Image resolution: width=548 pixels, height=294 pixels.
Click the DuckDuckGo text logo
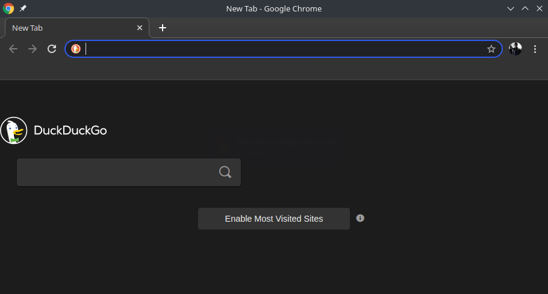point(70,130)
